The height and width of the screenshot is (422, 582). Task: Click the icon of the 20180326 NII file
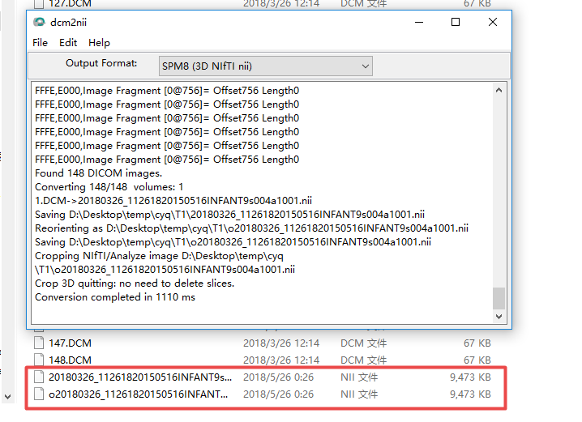pos(39,377)
